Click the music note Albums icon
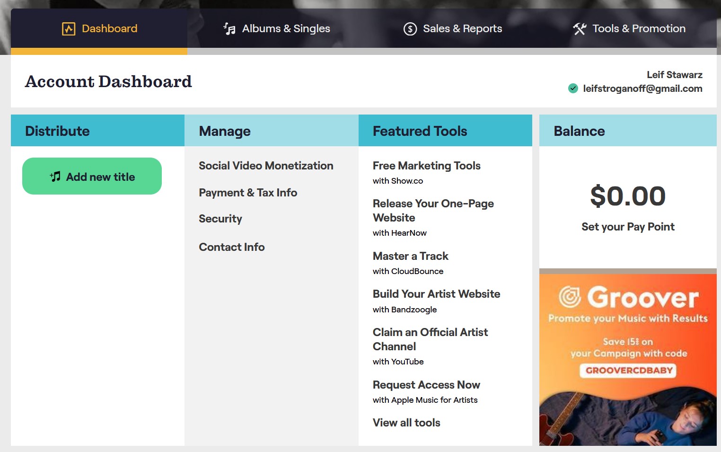The width and height of the screenshot is (721, 452). (229, 29)
